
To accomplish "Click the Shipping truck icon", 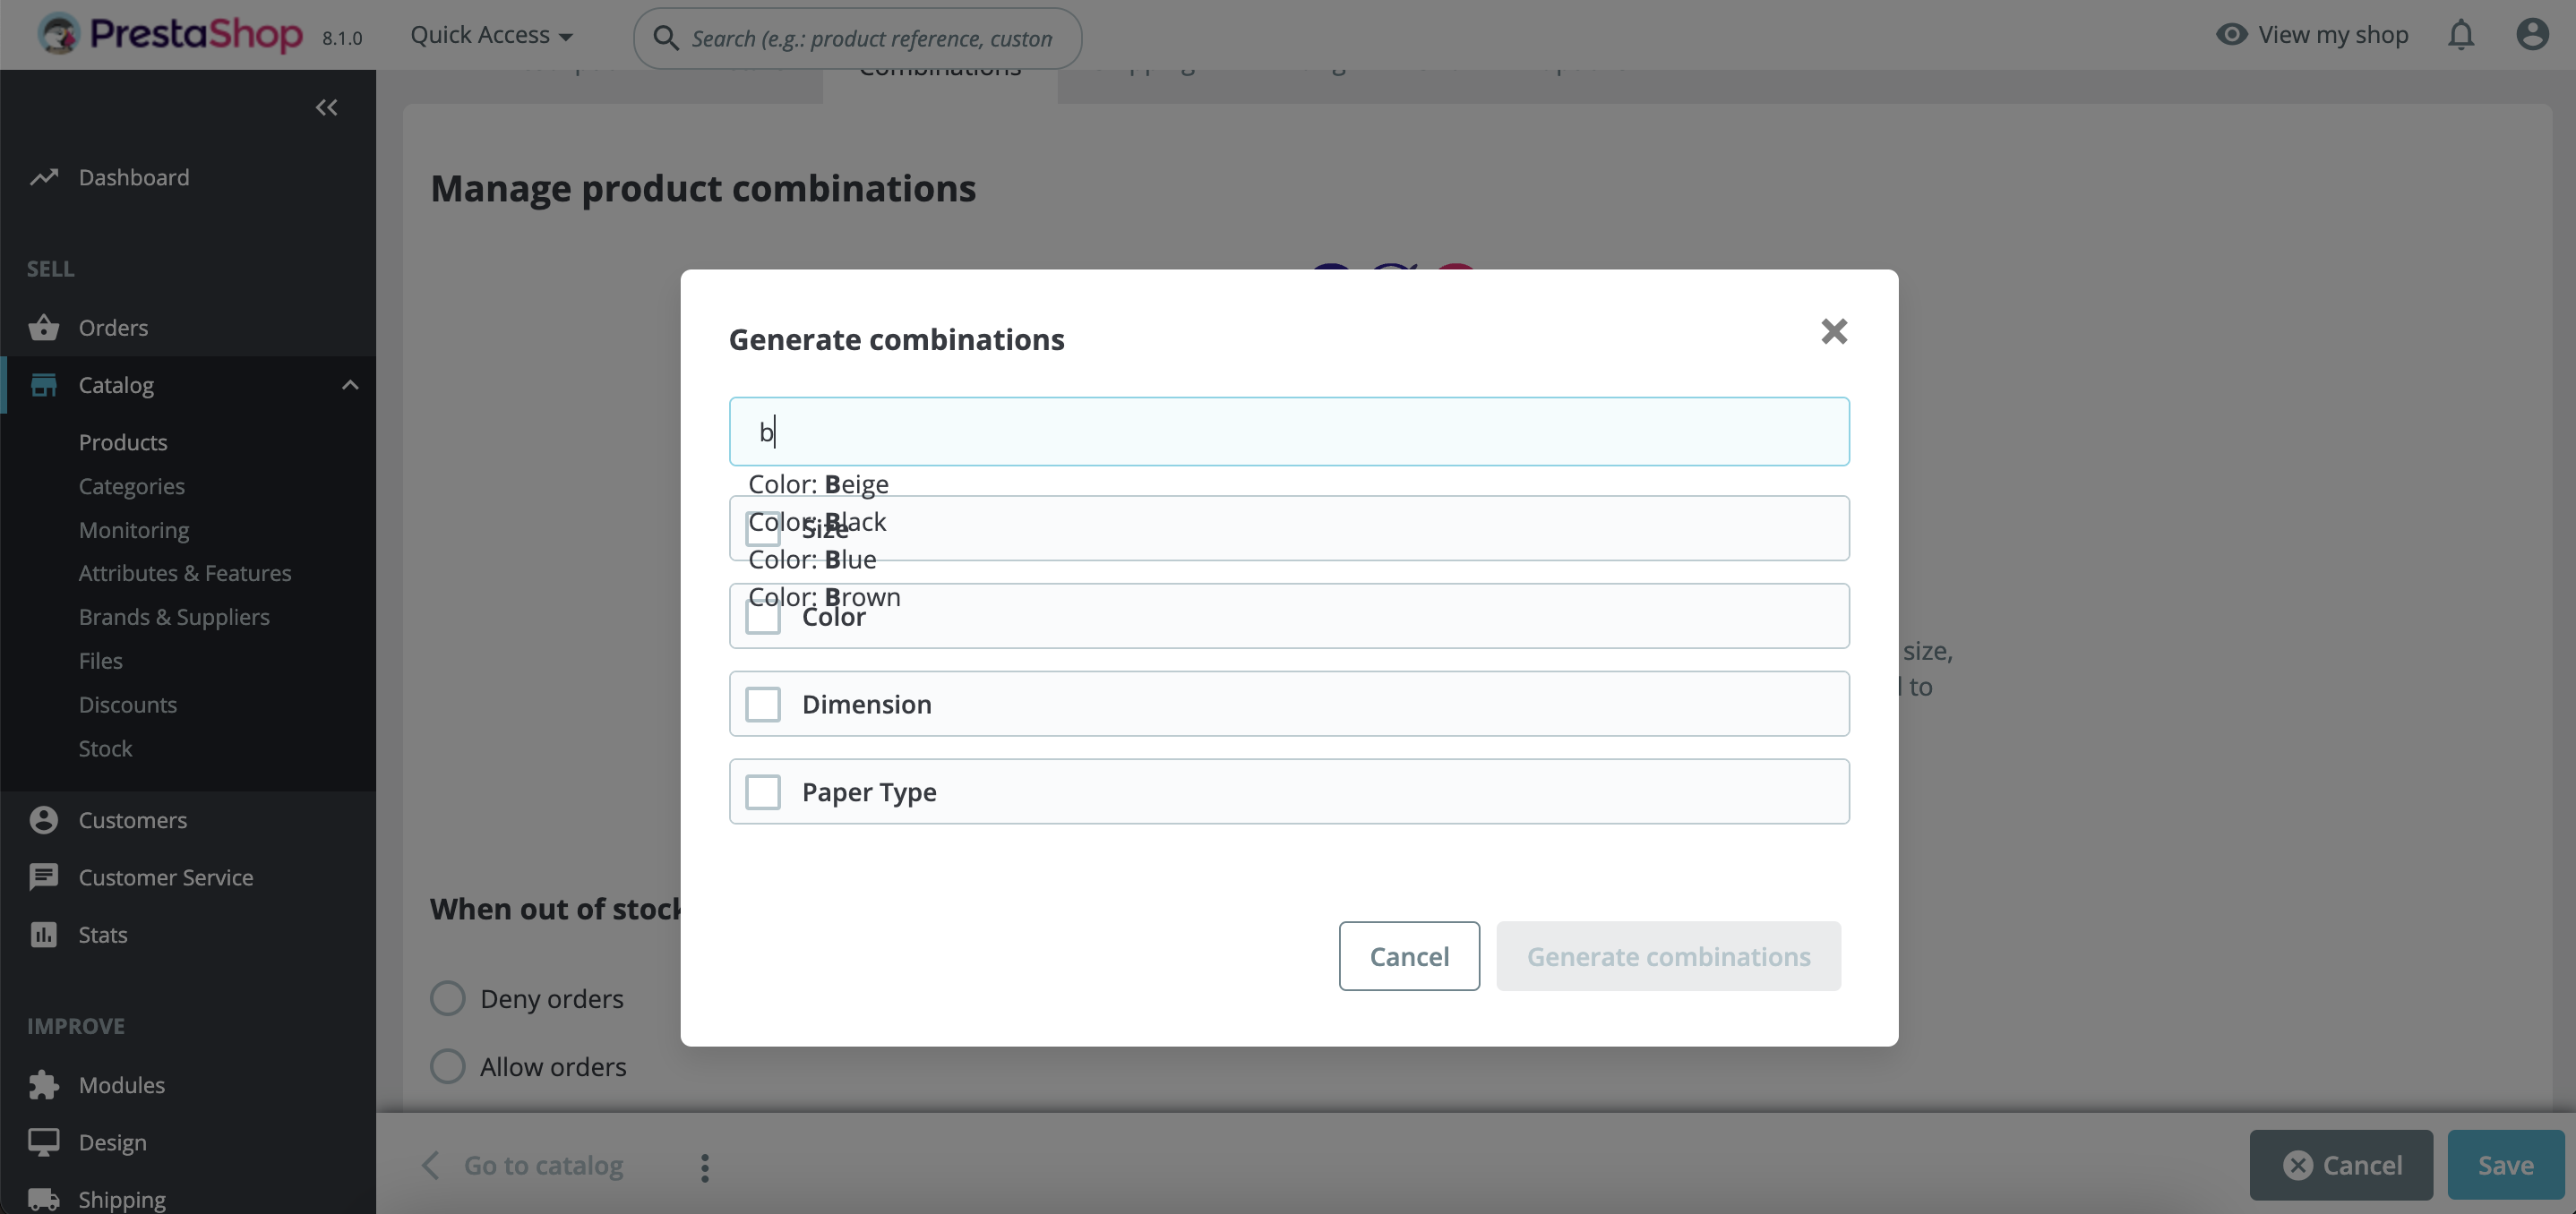I will 45,1197.
